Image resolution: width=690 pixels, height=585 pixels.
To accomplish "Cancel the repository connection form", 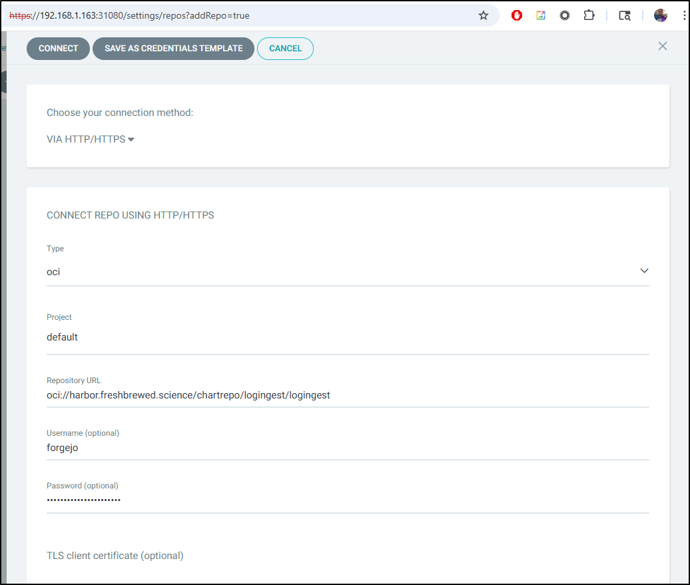I will click(x=285, y=49).
